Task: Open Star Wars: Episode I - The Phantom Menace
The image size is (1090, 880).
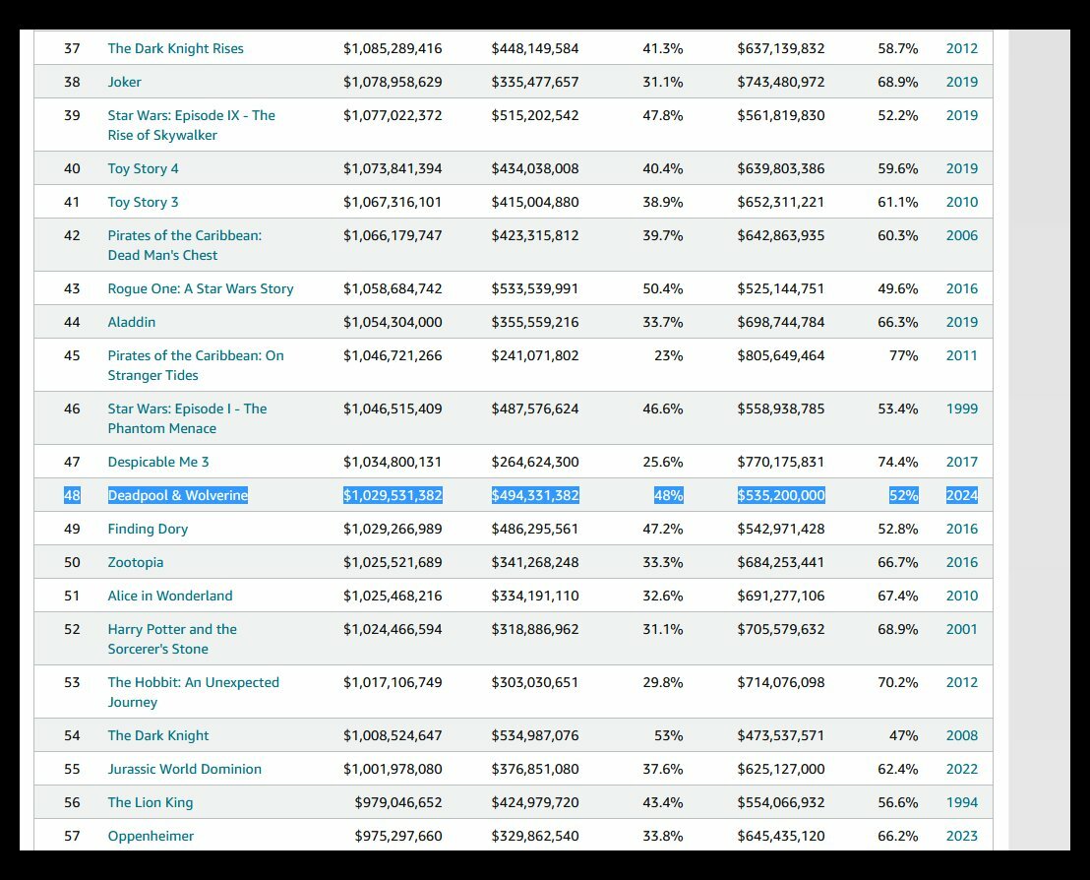Action: click(187, 418)
